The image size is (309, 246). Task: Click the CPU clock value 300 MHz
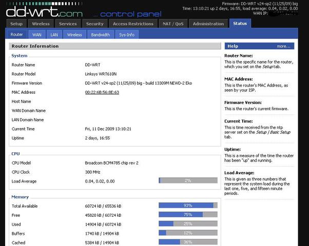(92, 172)
